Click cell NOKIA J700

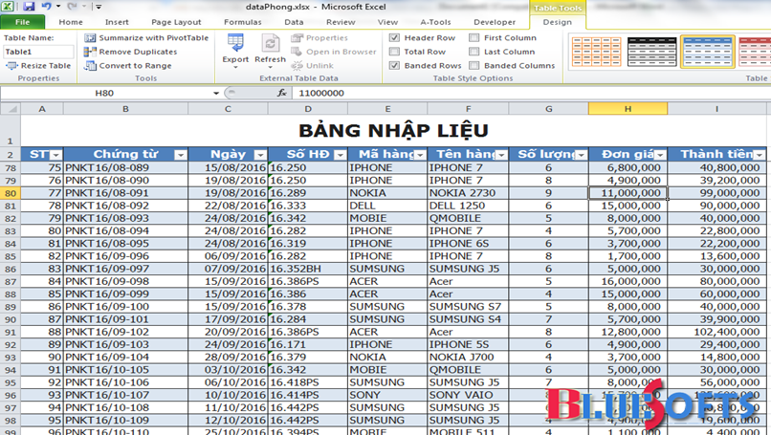point(468,358)
